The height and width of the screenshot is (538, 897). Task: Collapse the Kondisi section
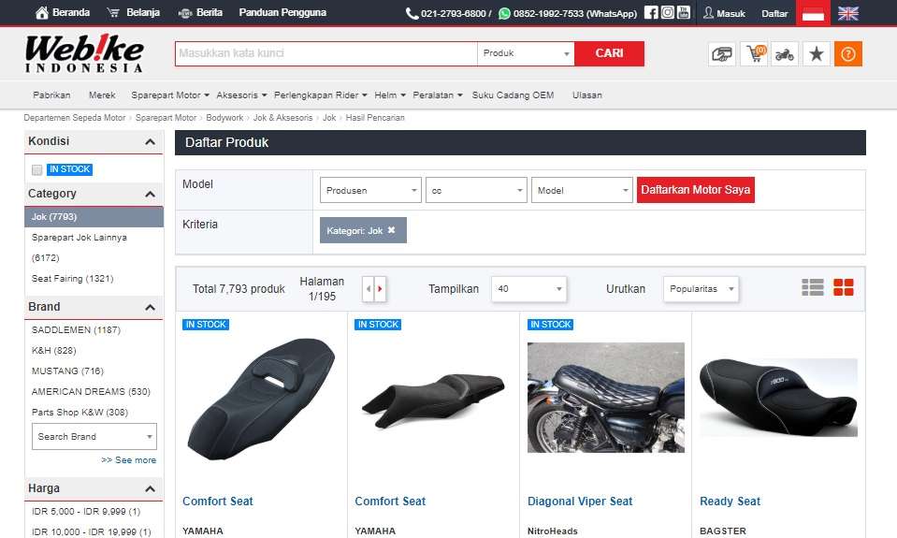point(150,141)
